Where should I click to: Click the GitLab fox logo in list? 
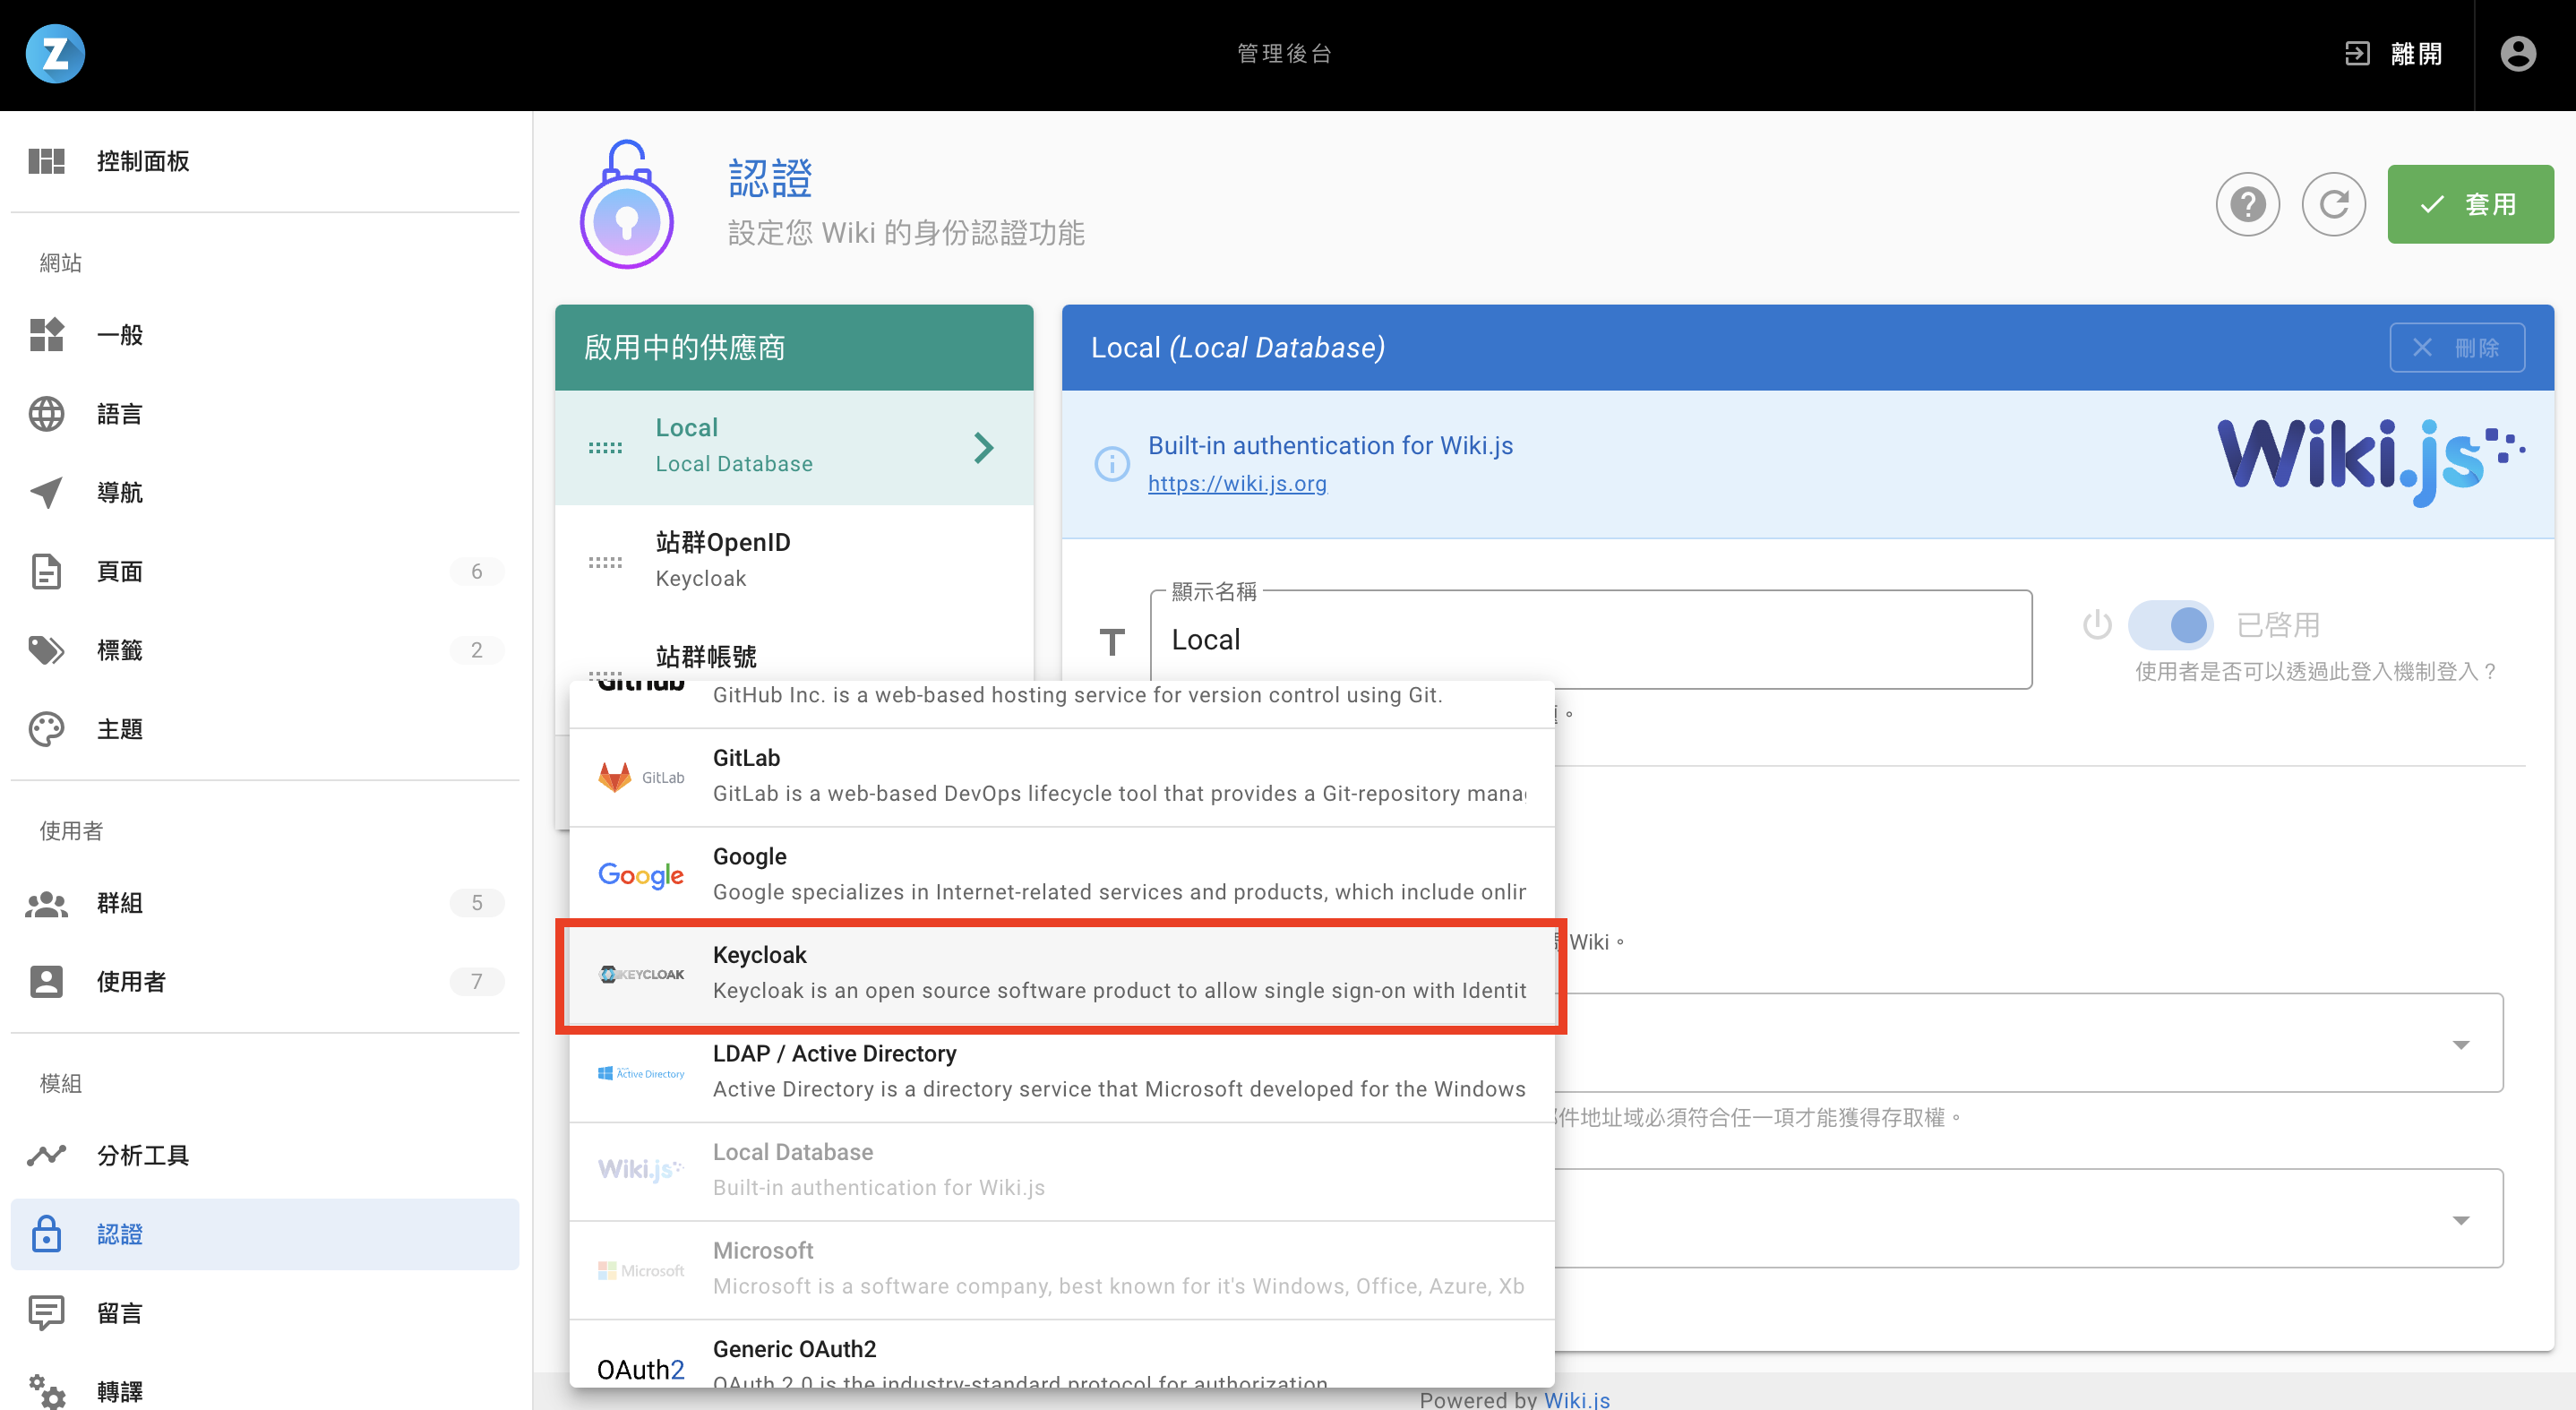coord(614,777)
